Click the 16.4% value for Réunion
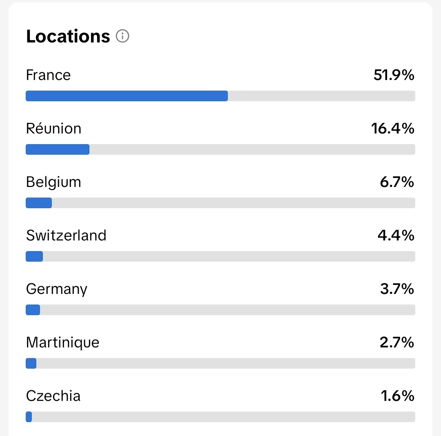Viewport: 441px width, 436px height. [x=394, y=128]
